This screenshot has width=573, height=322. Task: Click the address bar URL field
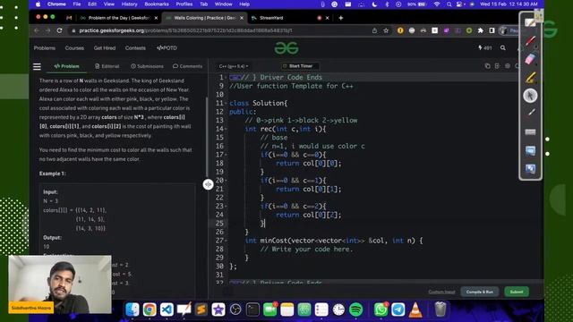click(x=219, y=30)
